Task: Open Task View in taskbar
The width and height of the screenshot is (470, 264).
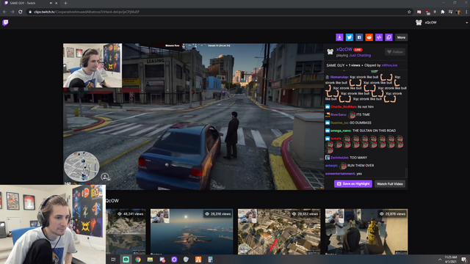Action: (x=113, y=260)
